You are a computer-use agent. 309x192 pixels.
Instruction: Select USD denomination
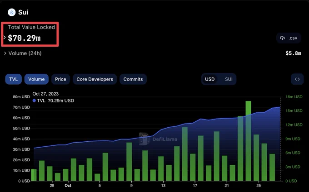point(209,79)
